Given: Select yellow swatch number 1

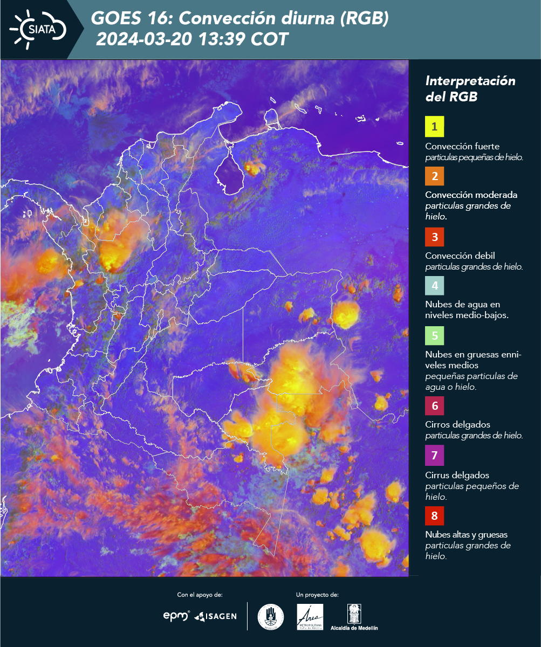Looking at the screenshot, I should tap(435, 127).
